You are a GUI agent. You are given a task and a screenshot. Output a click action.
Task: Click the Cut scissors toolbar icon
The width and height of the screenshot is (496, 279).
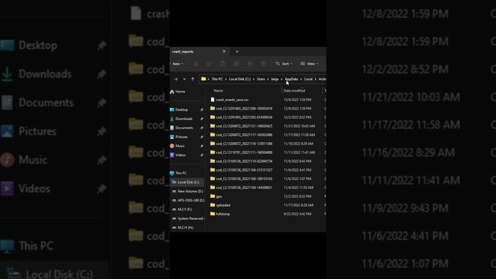click(196, 64)
